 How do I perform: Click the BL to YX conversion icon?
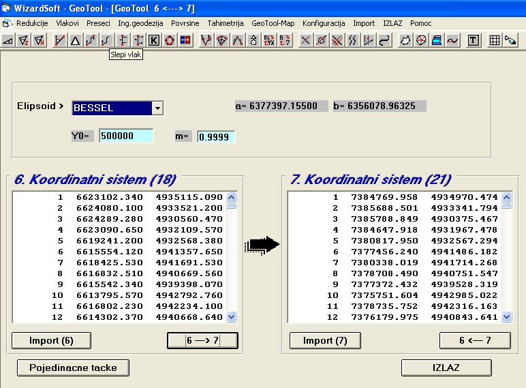[269, 40]
